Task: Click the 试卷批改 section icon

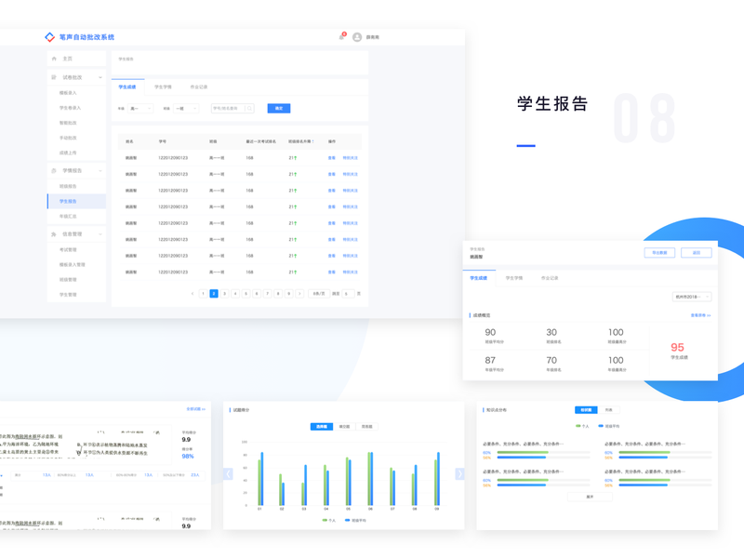Action: (54, 77)
